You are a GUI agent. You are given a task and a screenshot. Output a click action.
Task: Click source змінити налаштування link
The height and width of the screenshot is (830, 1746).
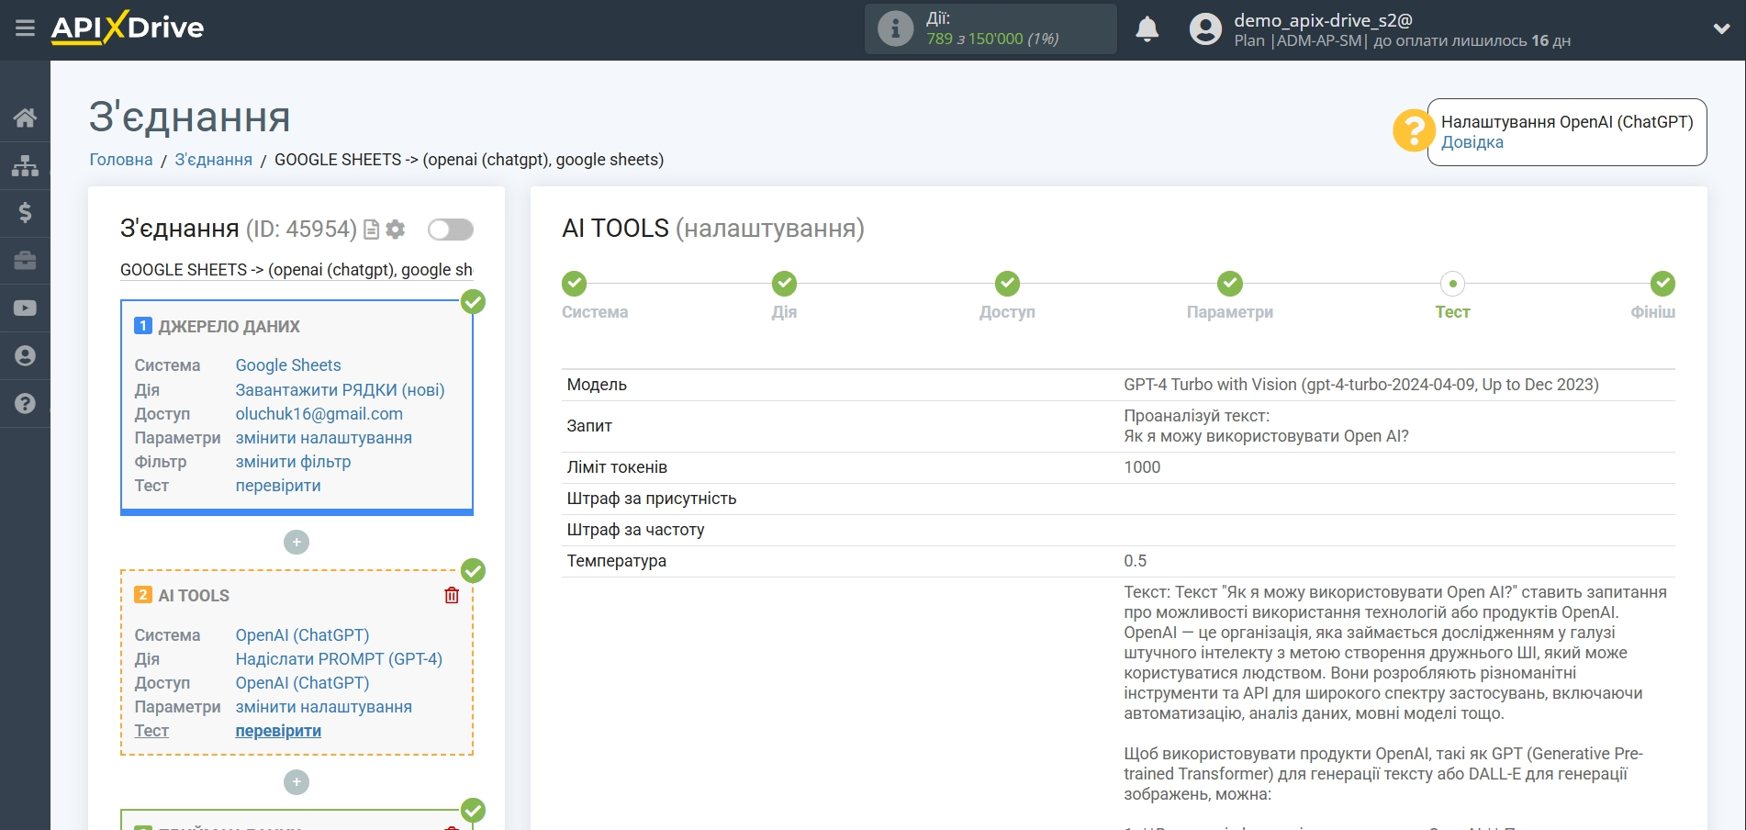click(x=324, y=438)
